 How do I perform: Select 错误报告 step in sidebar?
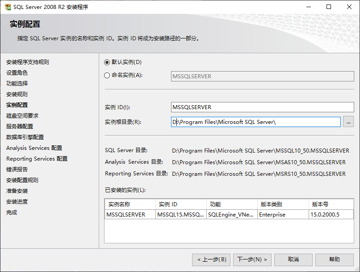[x=17, y=170]
